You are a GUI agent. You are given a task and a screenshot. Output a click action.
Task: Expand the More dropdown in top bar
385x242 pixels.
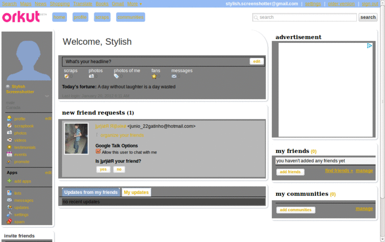[134, 4]
